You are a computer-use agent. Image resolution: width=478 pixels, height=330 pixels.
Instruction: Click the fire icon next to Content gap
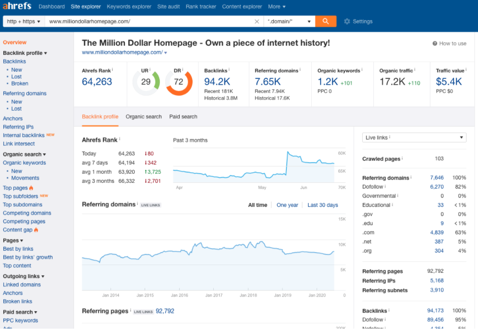click(x=36, y=229)
